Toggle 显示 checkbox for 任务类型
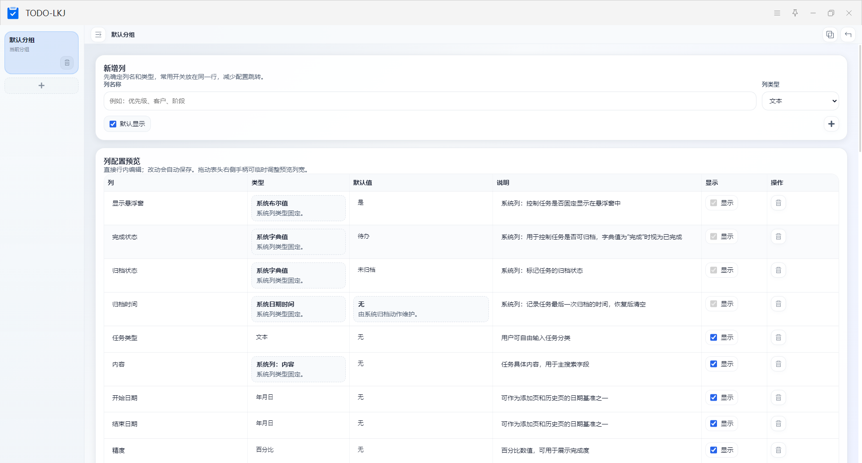This screenshot has width=862, height=463. 713,337
